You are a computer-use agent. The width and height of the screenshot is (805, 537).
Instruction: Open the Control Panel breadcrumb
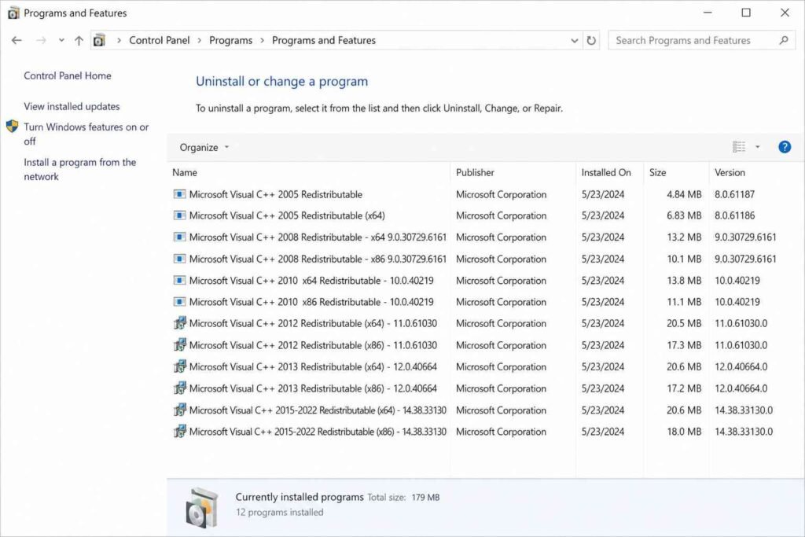click(x=159, y=41)
